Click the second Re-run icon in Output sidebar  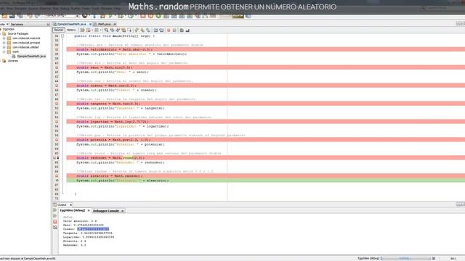(55, 216)
